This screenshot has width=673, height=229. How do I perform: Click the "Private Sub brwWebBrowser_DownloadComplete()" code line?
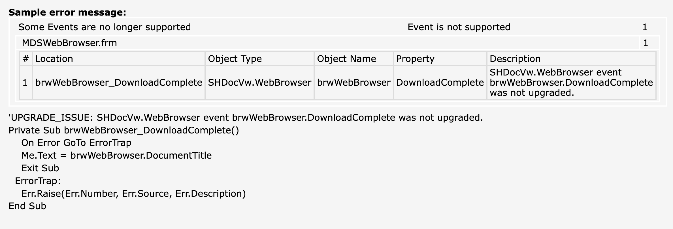[124, 130]
